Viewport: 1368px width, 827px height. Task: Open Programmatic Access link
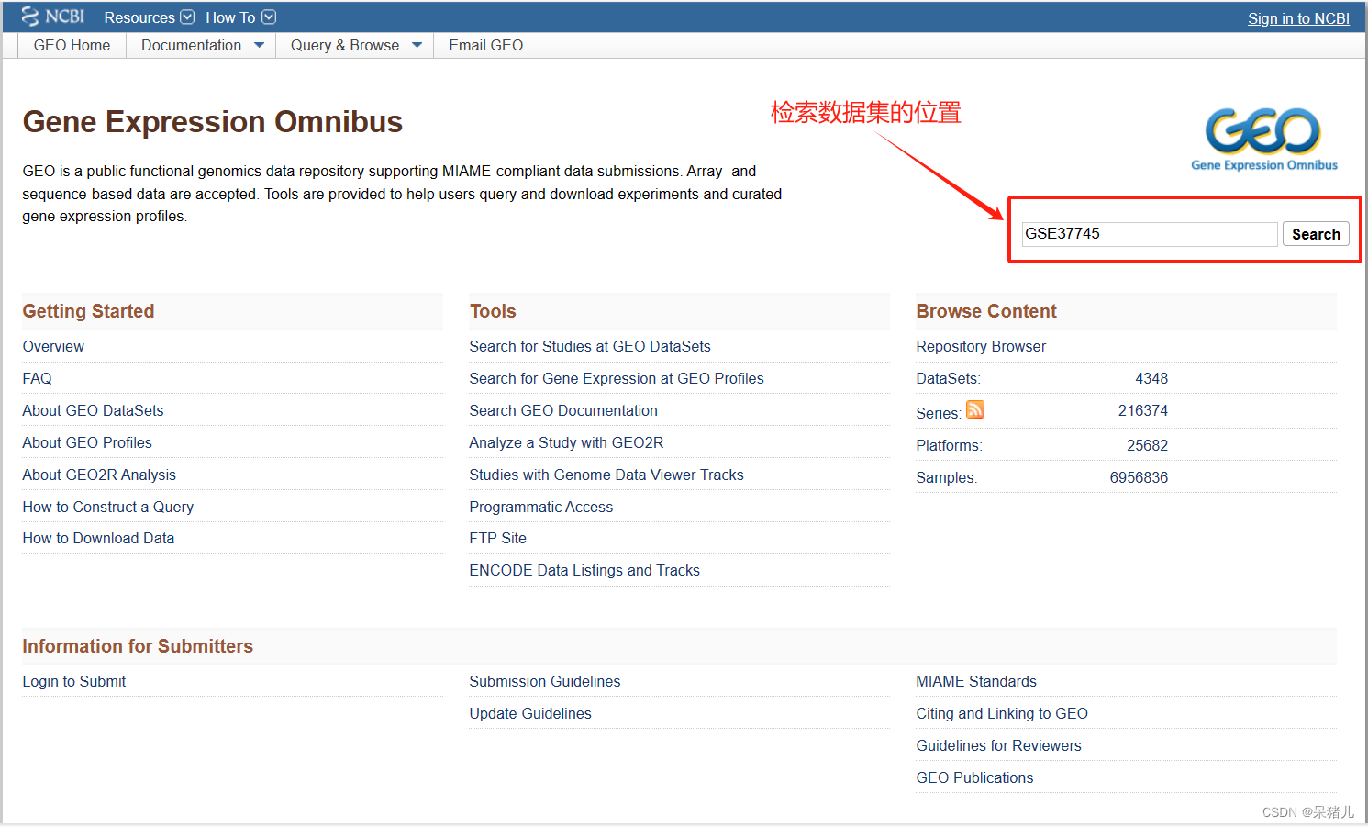[541, 507]
